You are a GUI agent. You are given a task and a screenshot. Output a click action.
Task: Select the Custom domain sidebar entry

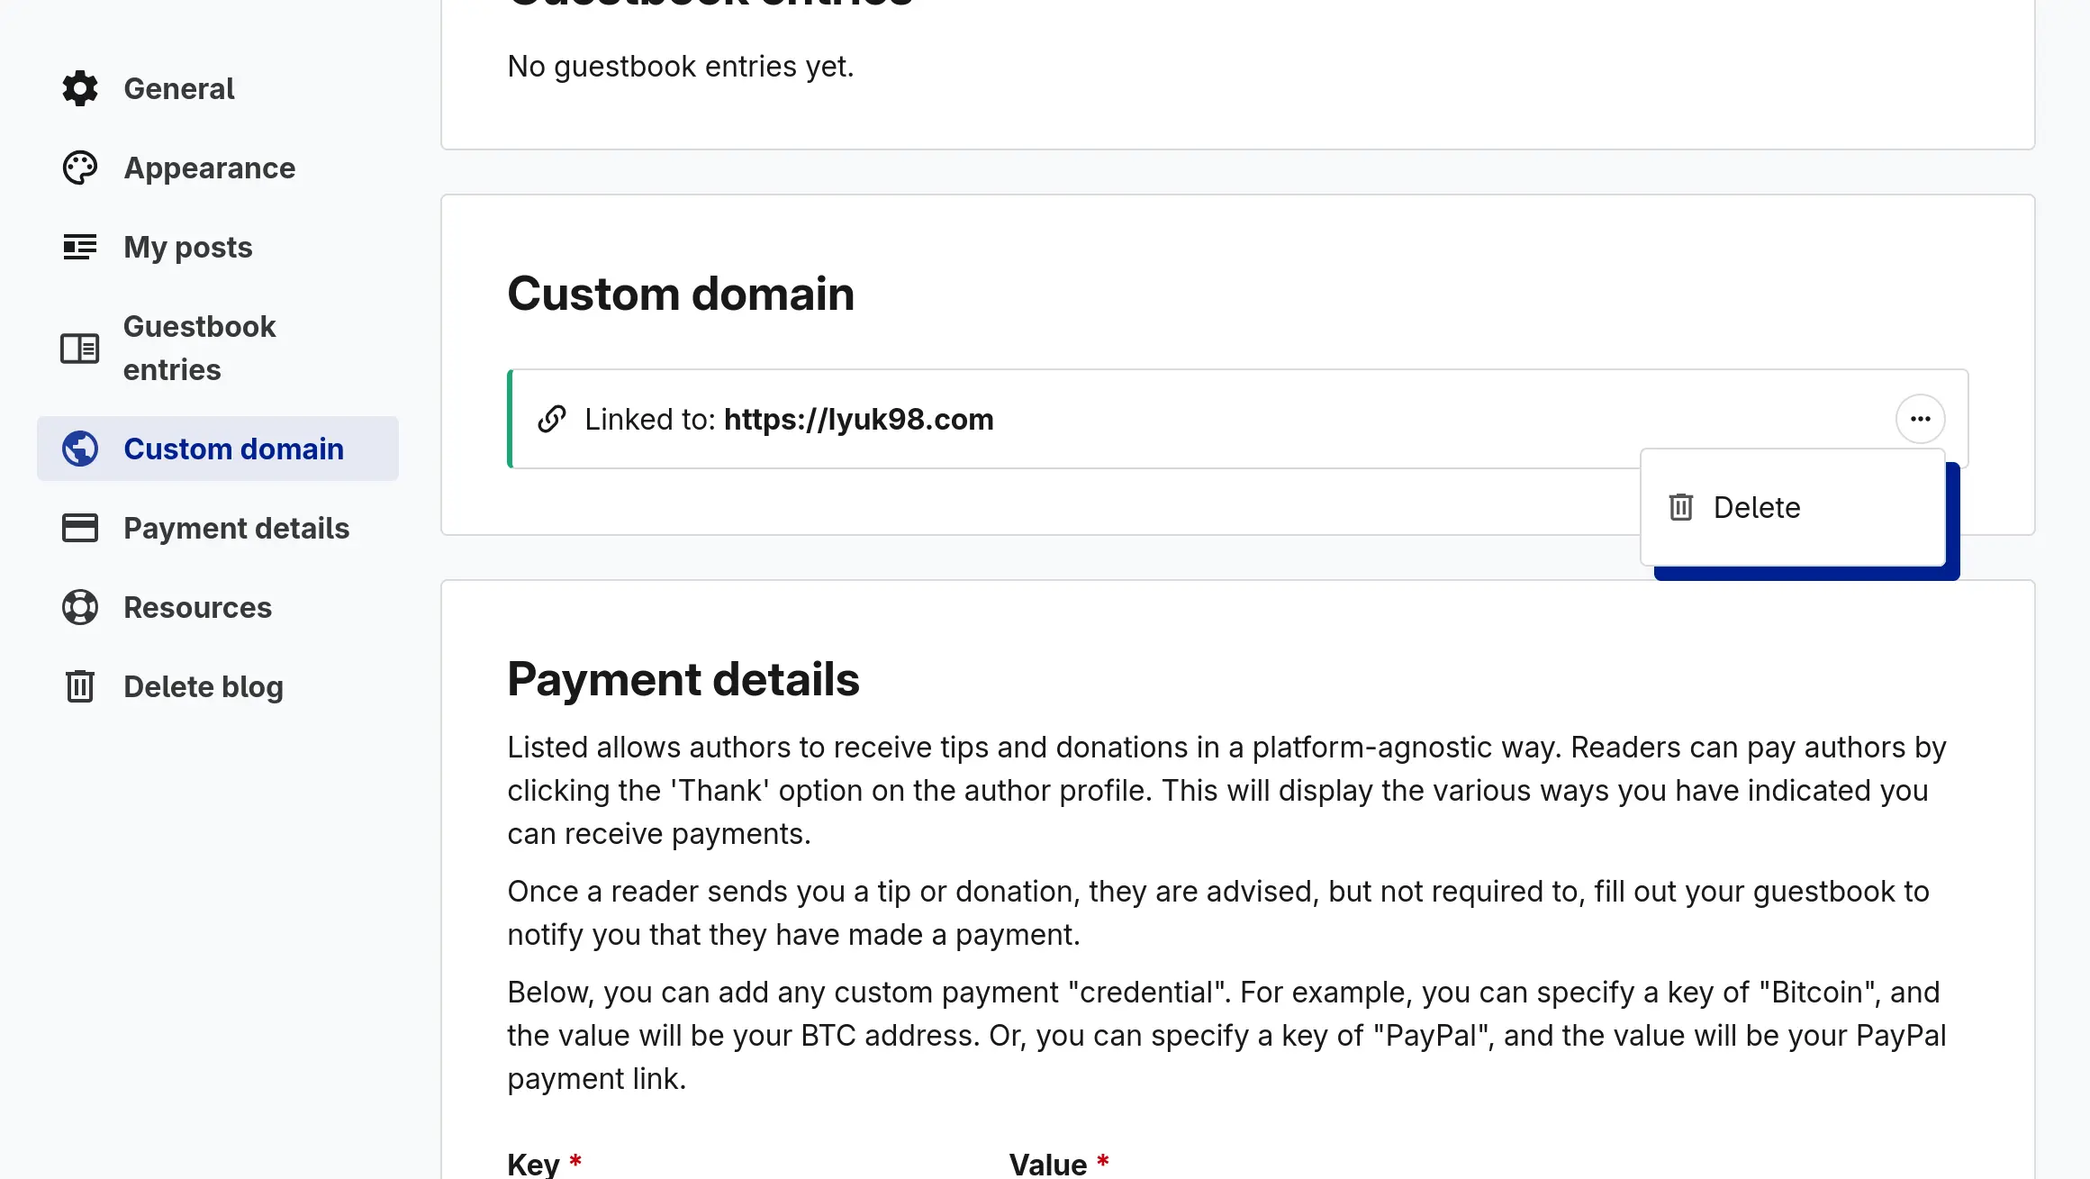[x=232, y=449]
